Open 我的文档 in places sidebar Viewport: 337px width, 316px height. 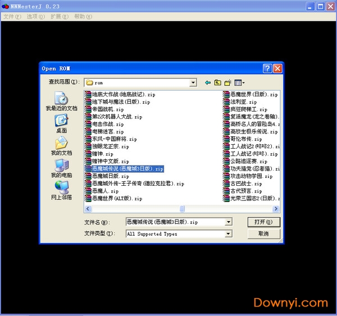coord(61,146)
